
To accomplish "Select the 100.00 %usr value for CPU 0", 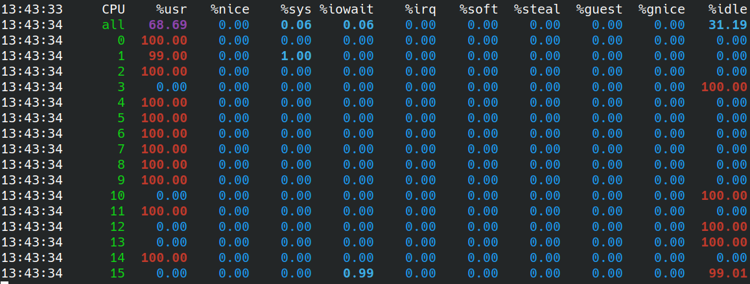I will point(164,41).
